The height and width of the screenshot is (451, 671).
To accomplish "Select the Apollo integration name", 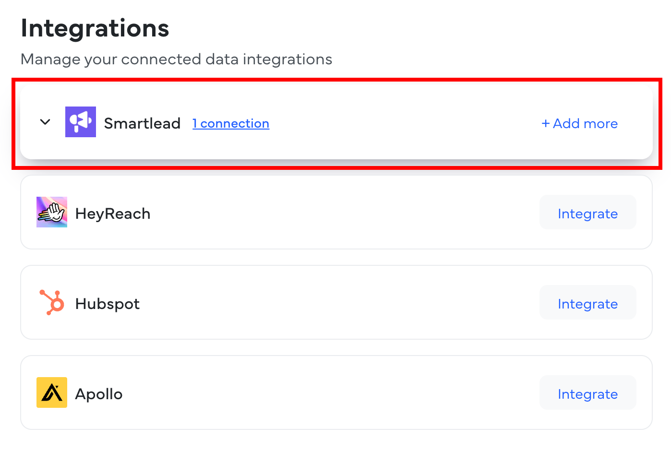I will tap(99, 394).
